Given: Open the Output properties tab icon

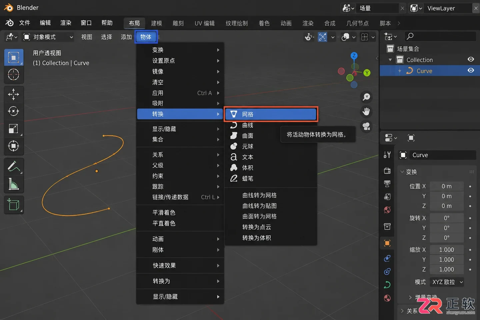Looking at the screenshot, I should [x=387, y=184].
